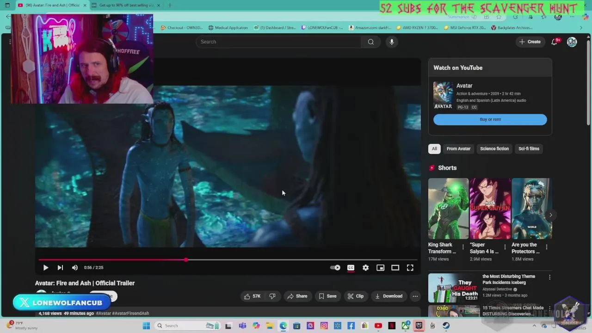Viewport: 592px width, 333px height.
Task: Open options for King Shark short
Action: (x=463, y=247)
